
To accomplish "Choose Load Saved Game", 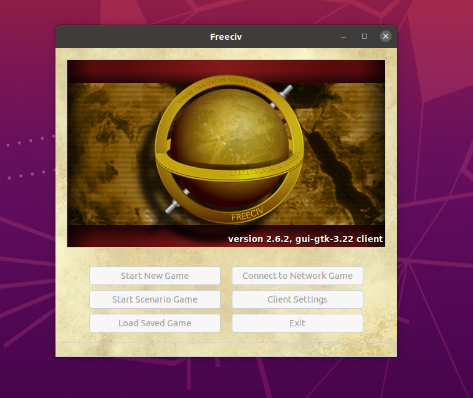I will pyautogui.click(x=155, y=323).
